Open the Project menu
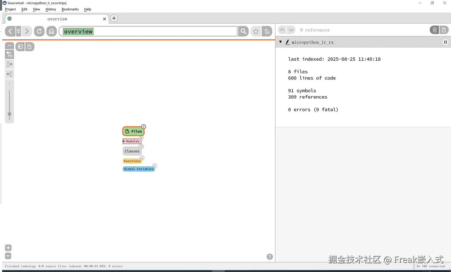 pyautogui.click(x=10, y=9)
